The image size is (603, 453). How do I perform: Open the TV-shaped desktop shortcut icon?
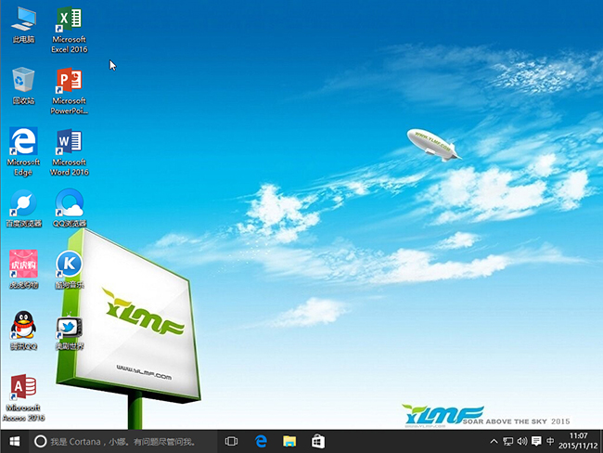click(69, 326)
